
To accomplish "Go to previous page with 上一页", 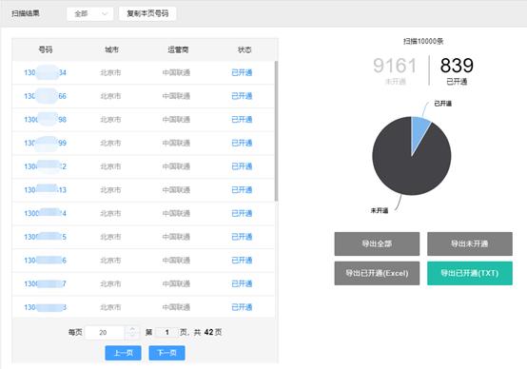I will pos(123,353).
